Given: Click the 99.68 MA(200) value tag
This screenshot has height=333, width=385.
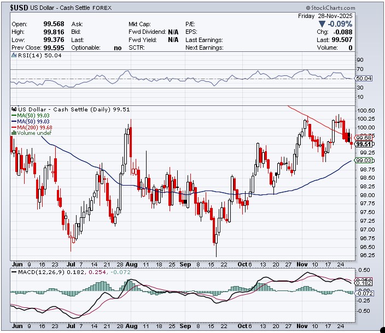Looking at the screenshot, I should click(x=364, y=138).
